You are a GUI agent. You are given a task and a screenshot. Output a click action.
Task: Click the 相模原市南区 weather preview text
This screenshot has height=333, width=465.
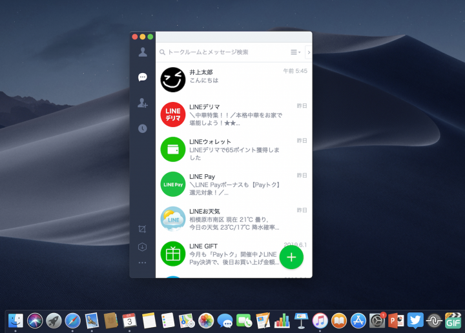(x=234, y=223)
